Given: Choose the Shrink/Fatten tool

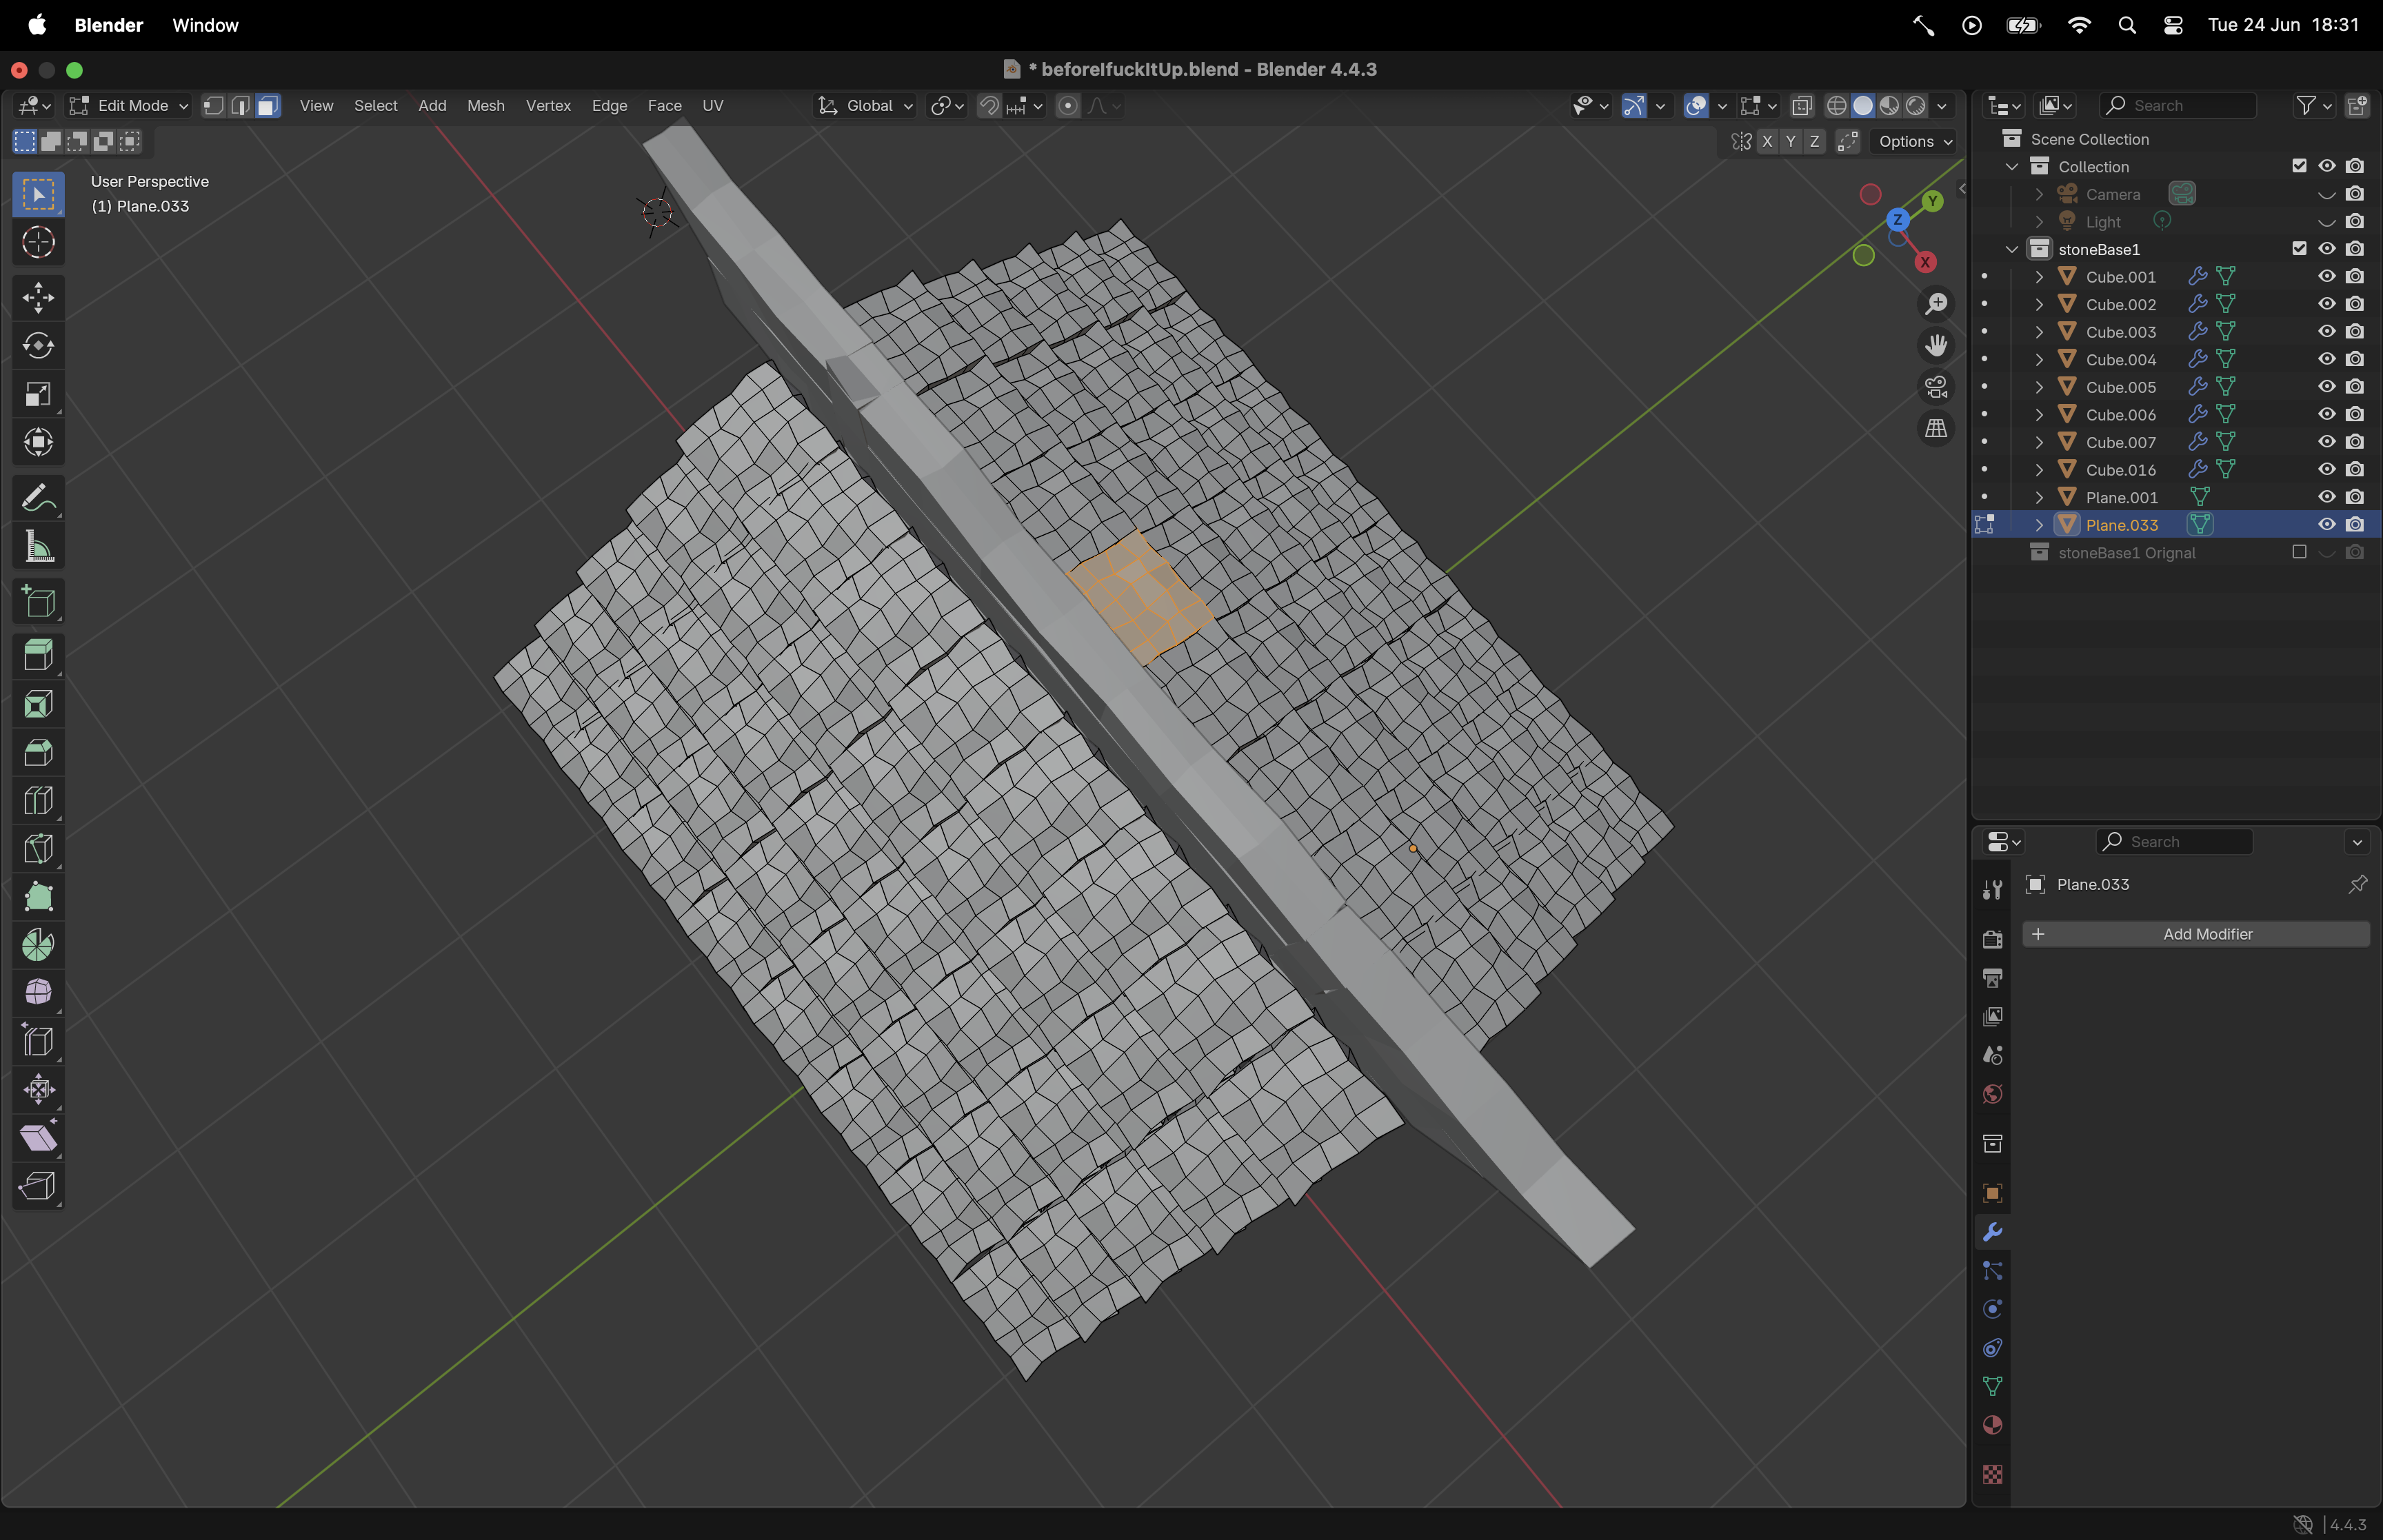Looking at the screenshot, I should point(38,1089).
